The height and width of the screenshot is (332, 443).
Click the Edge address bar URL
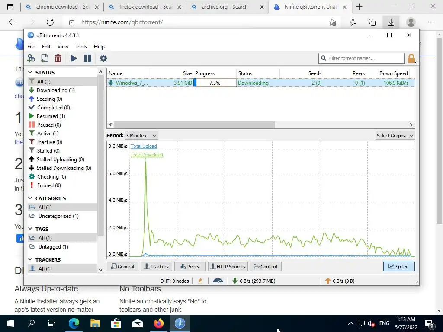122,22
